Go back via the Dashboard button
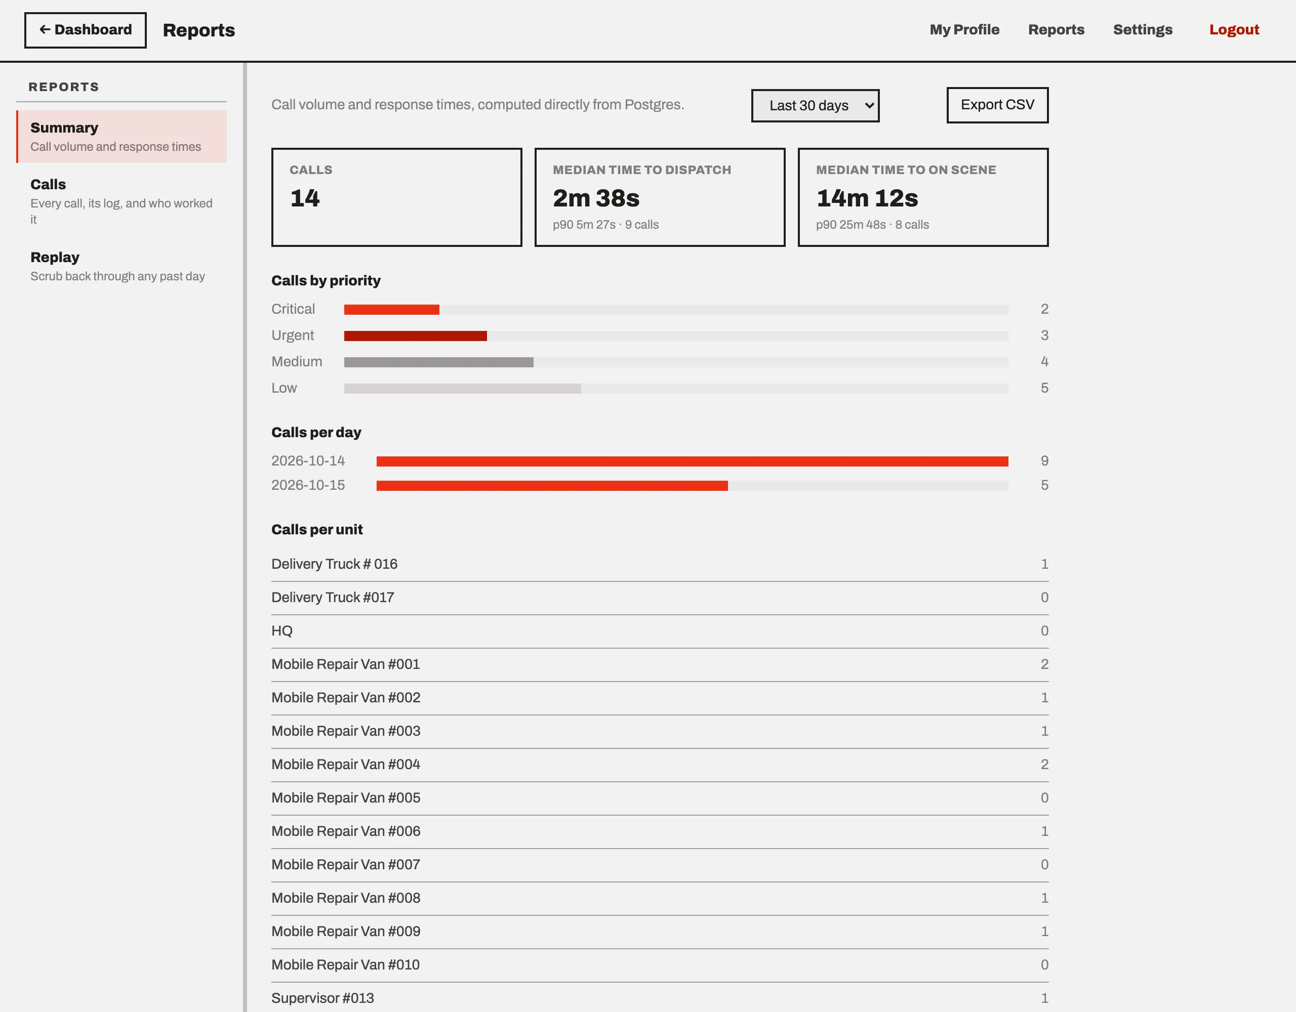 click(86, 30)
